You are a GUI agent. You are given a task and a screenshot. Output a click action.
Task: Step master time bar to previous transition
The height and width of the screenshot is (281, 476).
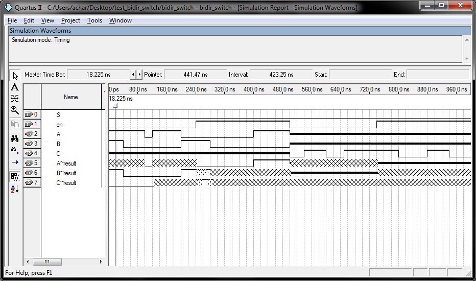pos(134,75)
